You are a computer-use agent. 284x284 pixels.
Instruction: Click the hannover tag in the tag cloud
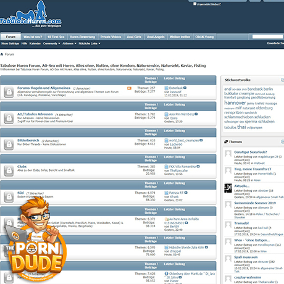[x=235, y=102]
